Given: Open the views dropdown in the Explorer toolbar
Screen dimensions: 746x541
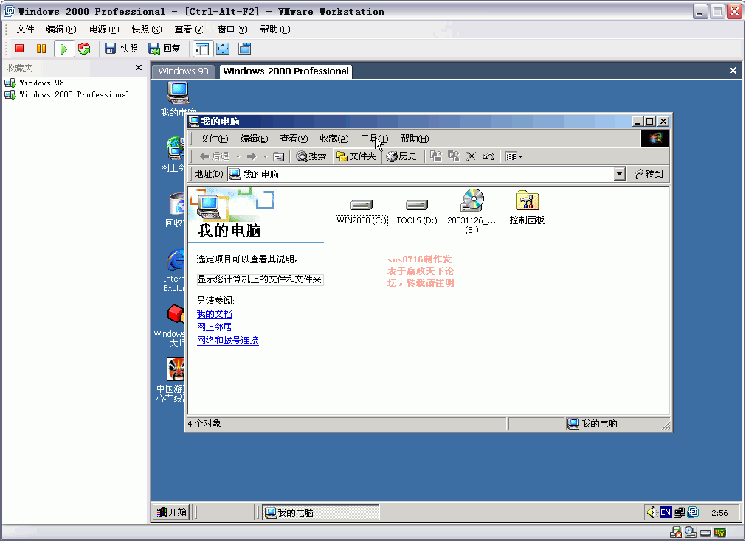Looking at the screenshot, I should [x=514, y=156].
